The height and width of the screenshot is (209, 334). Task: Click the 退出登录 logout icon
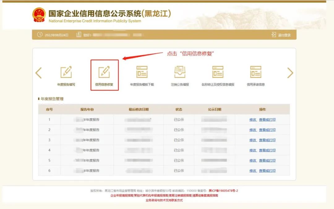pos(274,35)
